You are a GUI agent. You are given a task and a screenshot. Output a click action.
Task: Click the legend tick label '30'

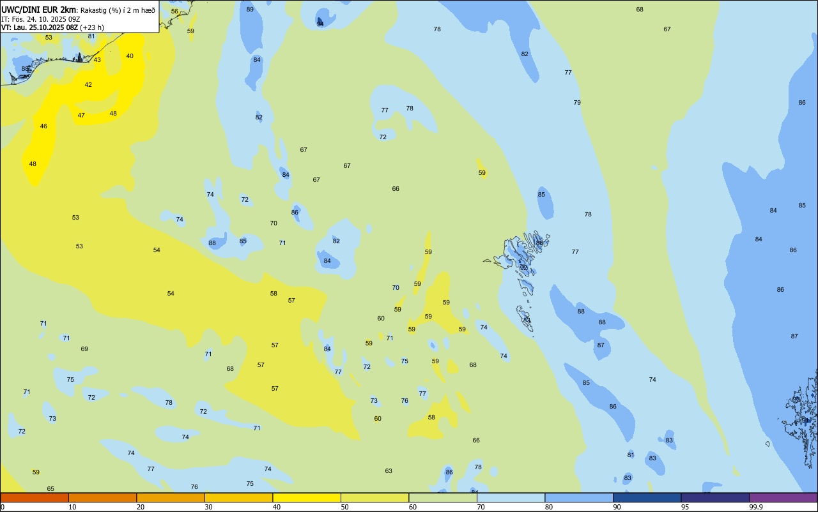209,507
